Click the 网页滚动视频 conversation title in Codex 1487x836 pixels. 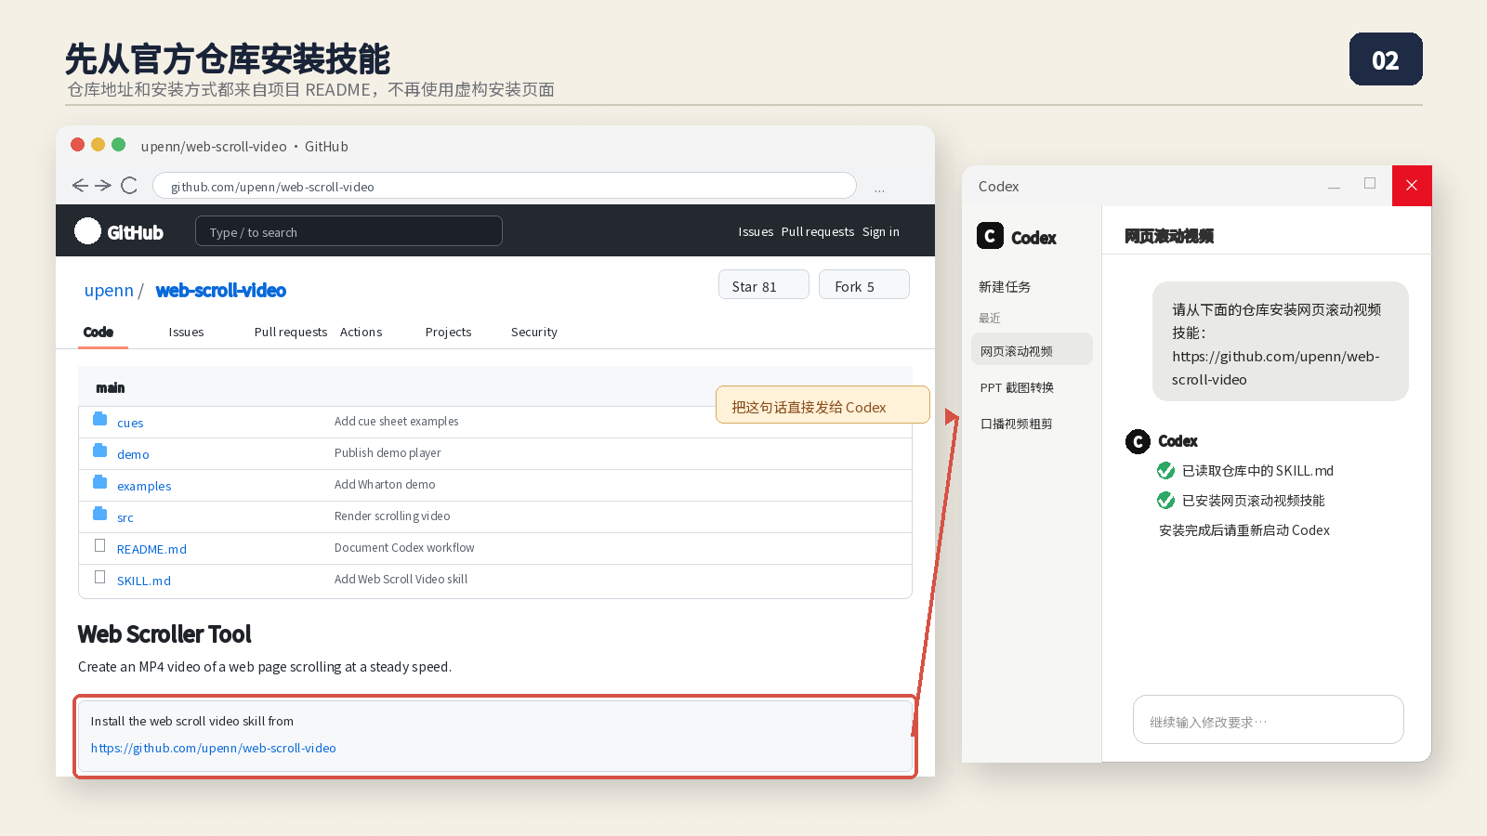[1169, 236]
